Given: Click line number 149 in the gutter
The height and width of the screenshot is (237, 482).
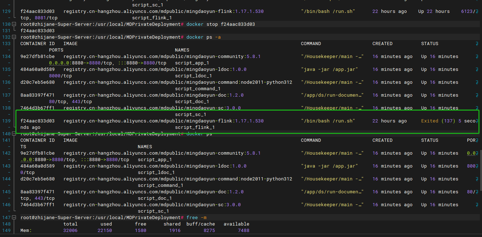Looking at the screenshot, I should (6, 231).
